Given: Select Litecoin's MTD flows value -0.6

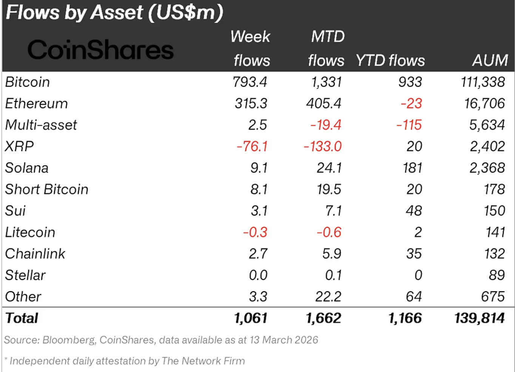Looking at the screenshot, I should [329, 232].
